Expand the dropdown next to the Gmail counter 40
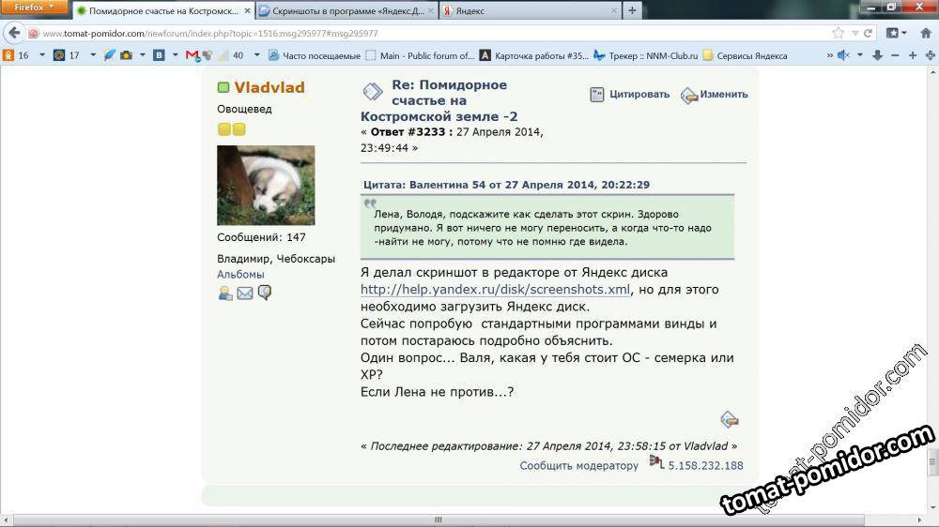939x527 pixels. (252, 55)
